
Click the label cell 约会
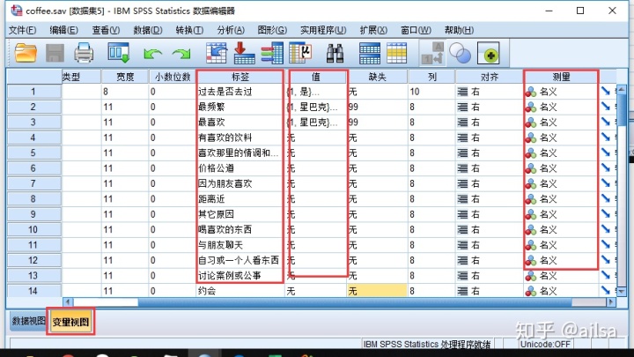[x=240, y=291]
